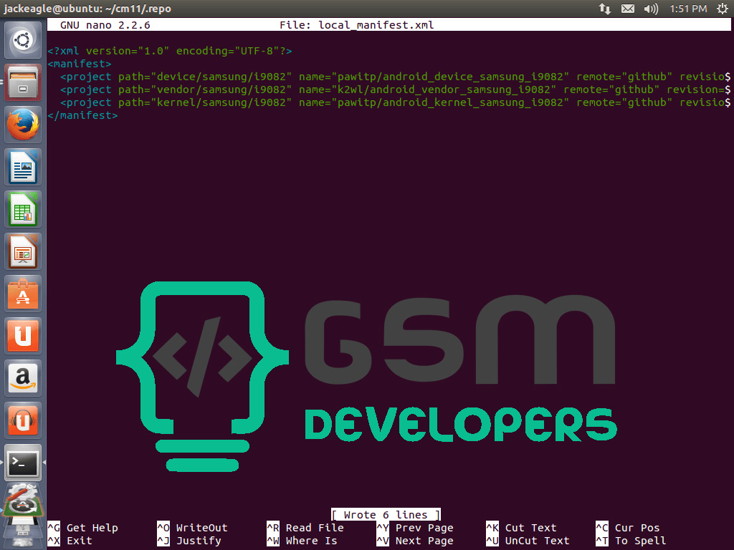
Task: Click the ^G Get Help shortcut
Action: pos(83,528)
